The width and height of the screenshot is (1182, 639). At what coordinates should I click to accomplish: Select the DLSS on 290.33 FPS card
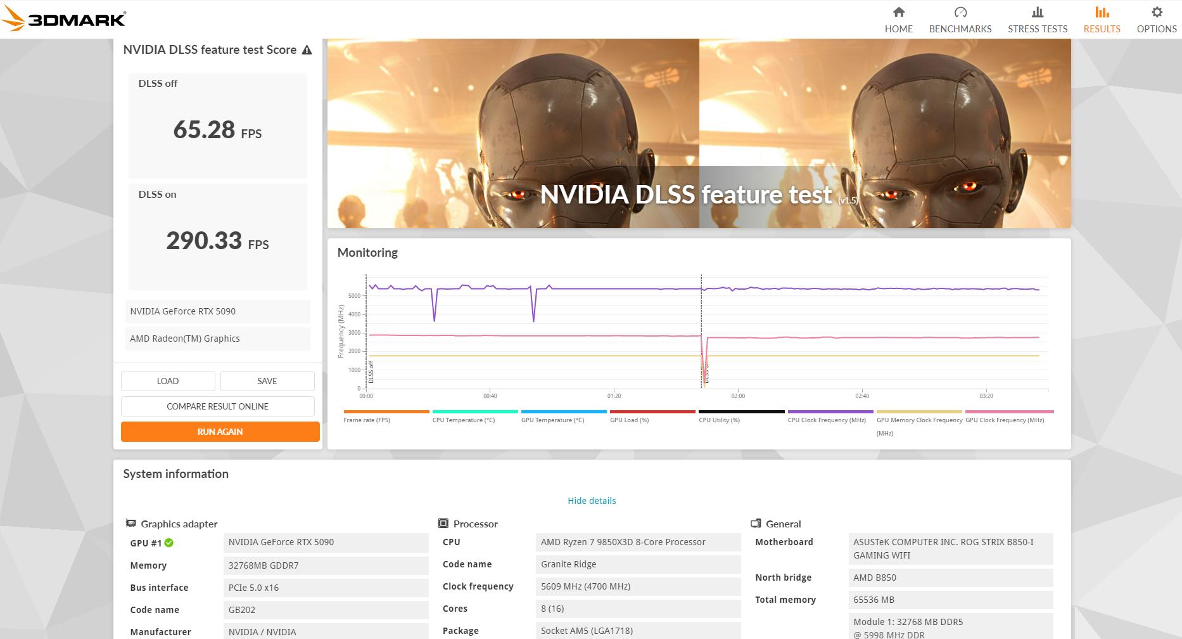218,237
